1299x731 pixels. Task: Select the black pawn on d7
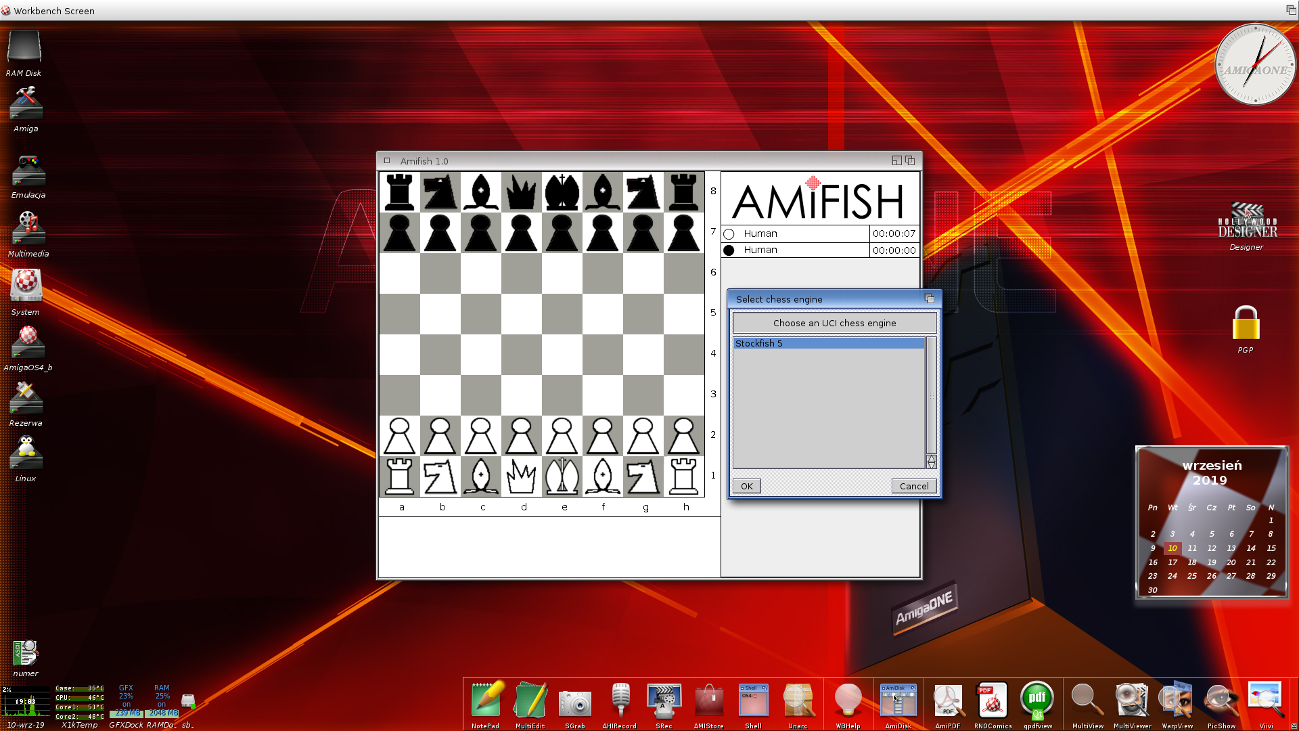pos(522,233)
